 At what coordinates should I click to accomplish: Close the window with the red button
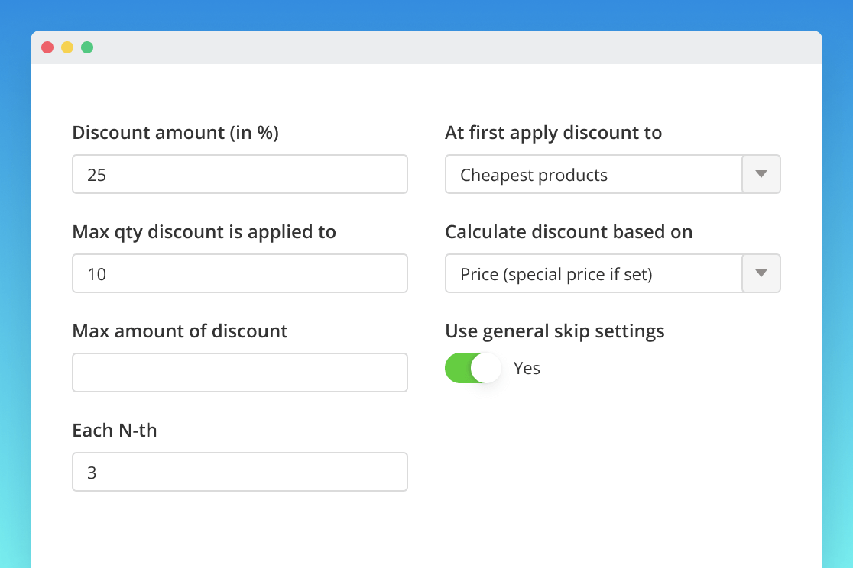pos(47,47)
